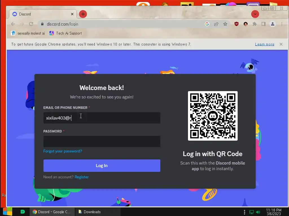Toggle the browser side panel icon
Viewport: 289px width, 216px height.
264,24
